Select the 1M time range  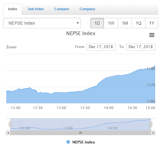(125, 23)
